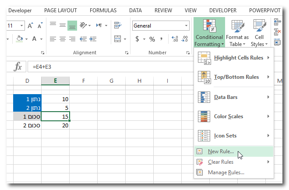Toggle Align Left for cell text
The image size is (289, 190).
point(53,39)
